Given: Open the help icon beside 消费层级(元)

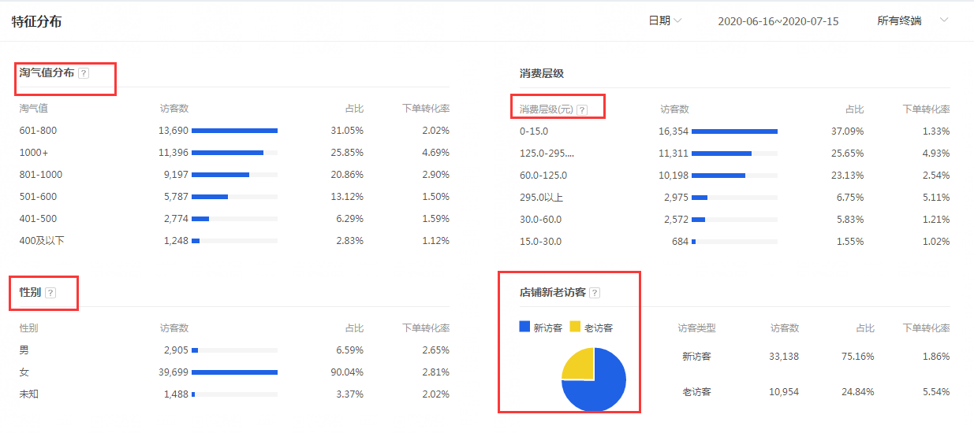Looking at the screenshot, I should tap(582, 110).
